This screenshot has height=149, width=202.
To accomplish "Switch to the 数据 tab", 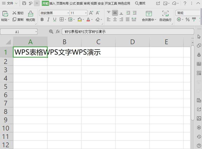I will (80, 3).
